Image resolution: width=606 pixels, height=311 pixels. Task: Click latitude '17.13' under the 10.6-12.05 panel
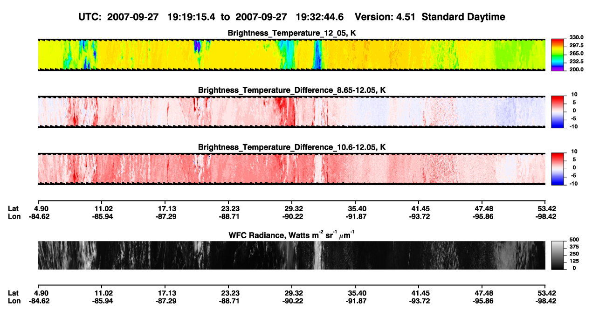(x=166, y=208)
